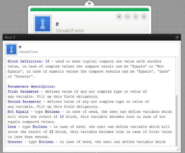This screenshot has height=153, width=185.
Task: Collapse the If block with up-arrow button
Action: 136,17
